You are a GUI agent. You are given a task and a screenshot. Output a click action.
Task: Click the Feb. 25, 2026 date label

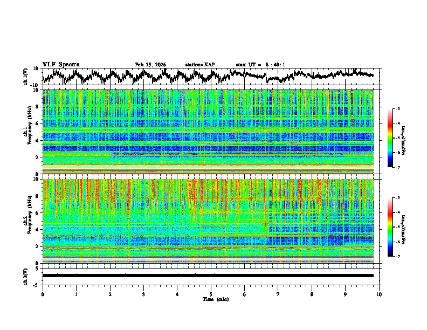(150, 65)
